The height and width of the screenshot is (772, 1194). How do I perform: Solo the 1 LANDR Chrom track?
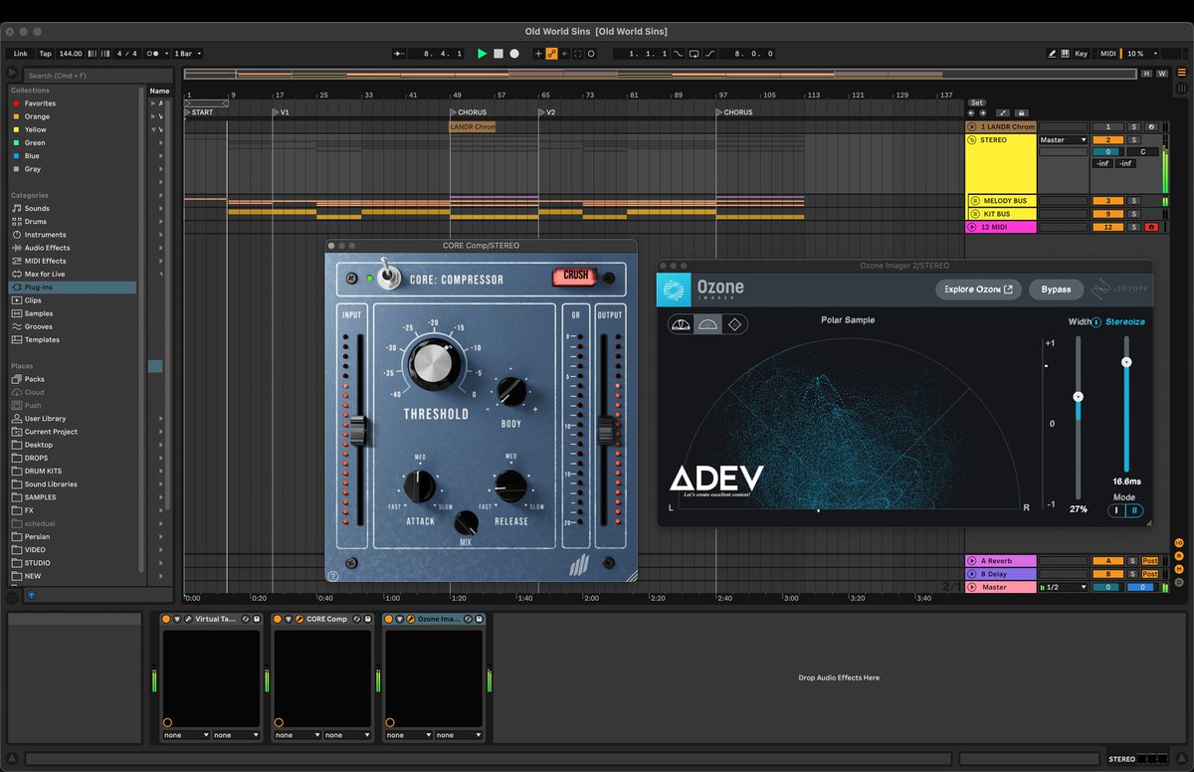click(x=1133, y=126)
